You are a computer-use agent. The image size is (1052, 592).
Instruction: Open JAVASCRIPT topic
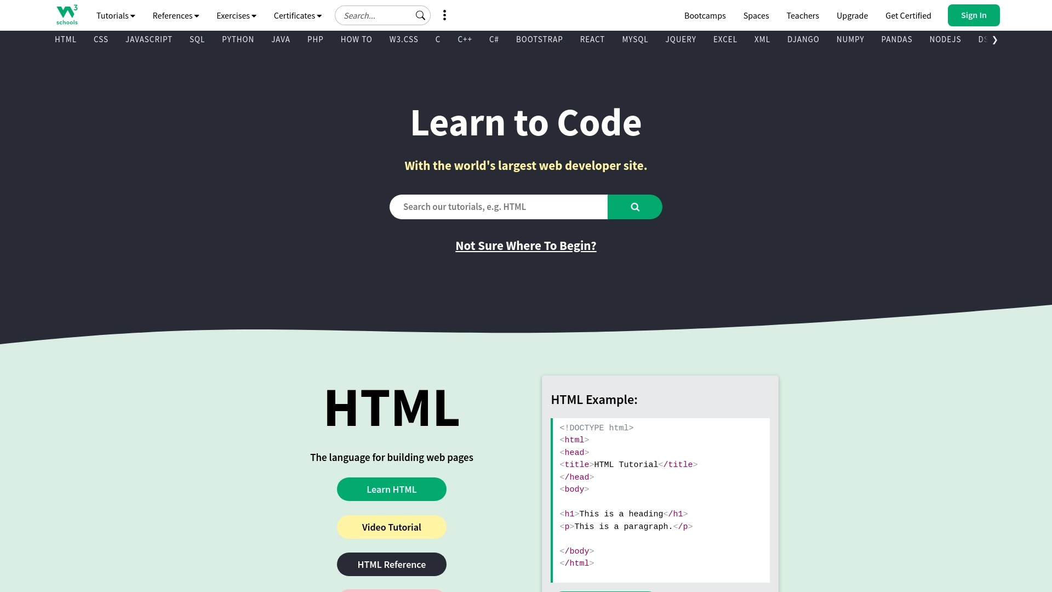click(x=149, y=39)
